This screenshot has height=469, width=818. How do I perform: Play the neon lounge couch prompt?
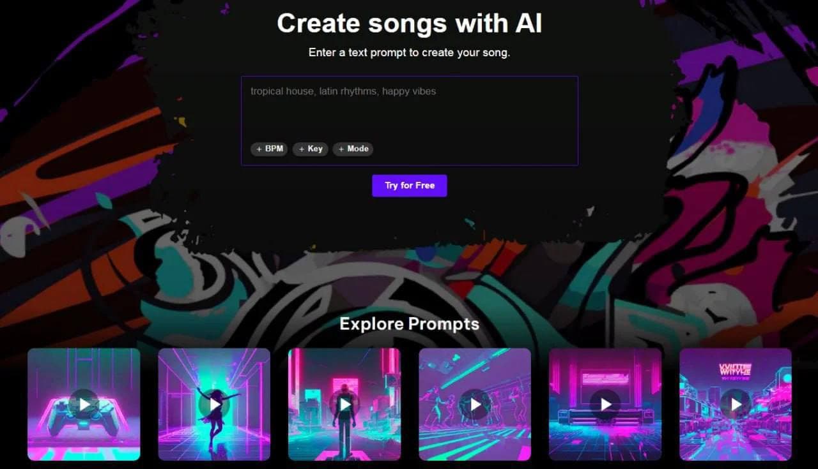605,405
